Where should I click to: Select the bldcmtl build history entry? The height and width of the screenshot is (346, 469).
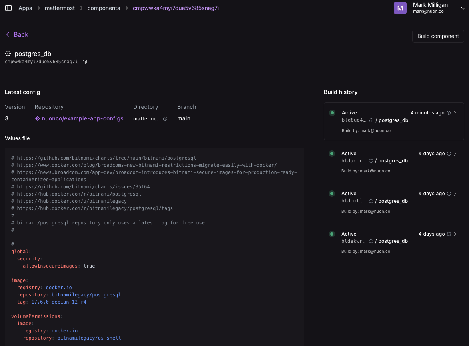394,202
